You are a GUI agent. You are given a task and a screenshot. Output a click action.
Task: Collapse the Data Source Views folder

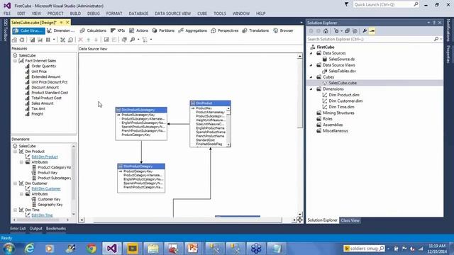coord(311,65)
